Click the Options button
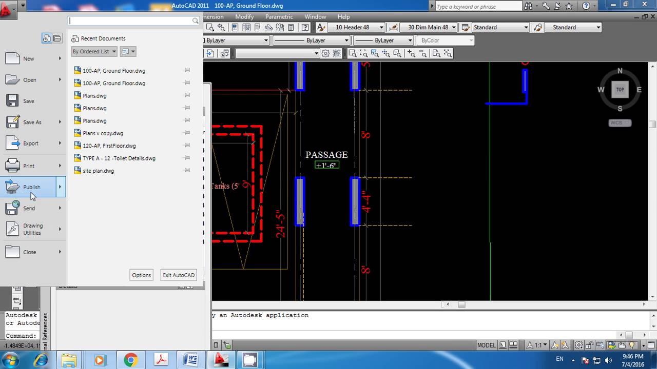 142,275
